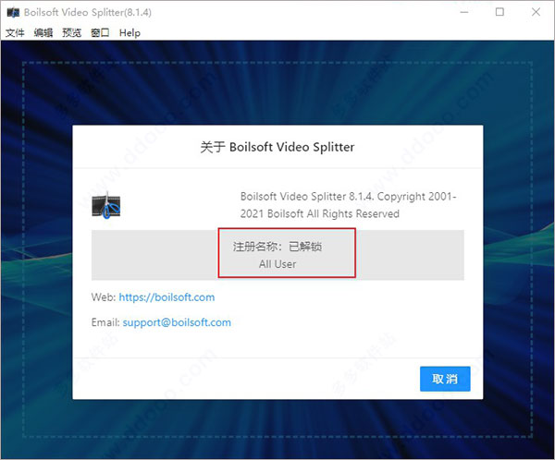The image size is (555, 460).
Task: Click the All User registered name
Action: (277, 264)
